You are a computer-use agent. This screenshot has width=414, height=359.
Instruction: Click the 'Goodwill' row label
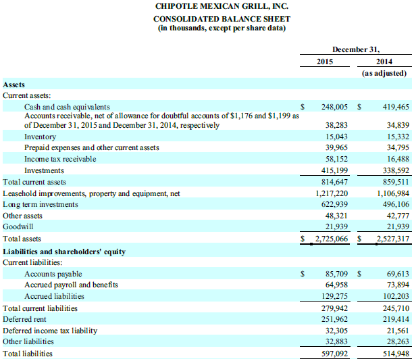tap(18, 226)
